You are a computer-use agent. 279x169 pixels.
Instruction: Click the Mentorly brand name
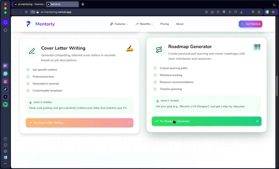45,24
